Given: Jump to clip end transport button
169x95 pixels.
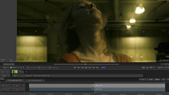Looking at the screenshot, I should point(97,68).
